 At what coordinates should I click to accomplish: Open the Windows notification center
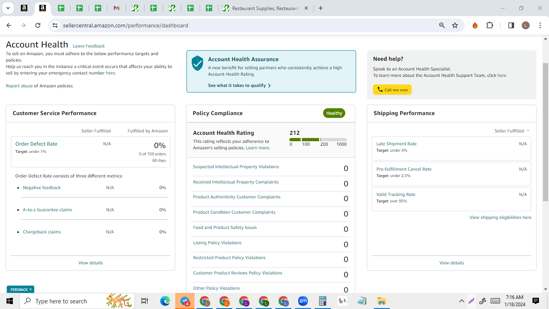[535, 301]
